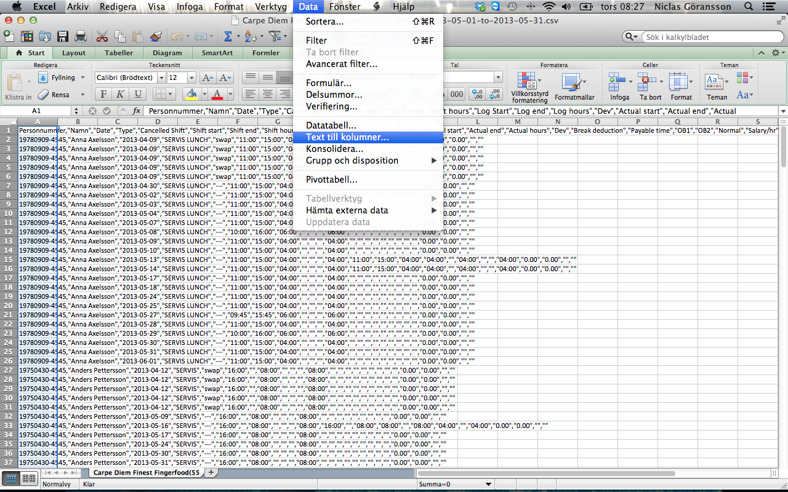
Task: Create a new workbook with toolbar icon
Action: click(9, 36)
